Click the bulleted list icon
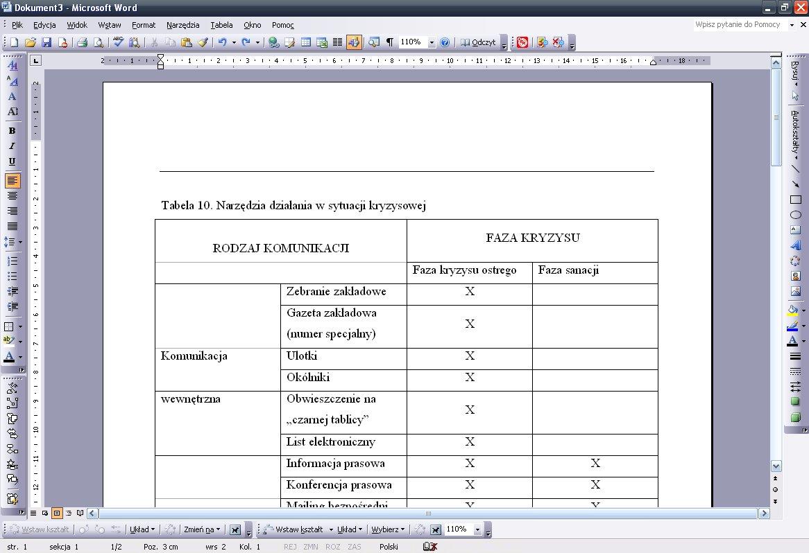Image resolution: width=809 pixels, height=553 pixels. pos(12,276)
